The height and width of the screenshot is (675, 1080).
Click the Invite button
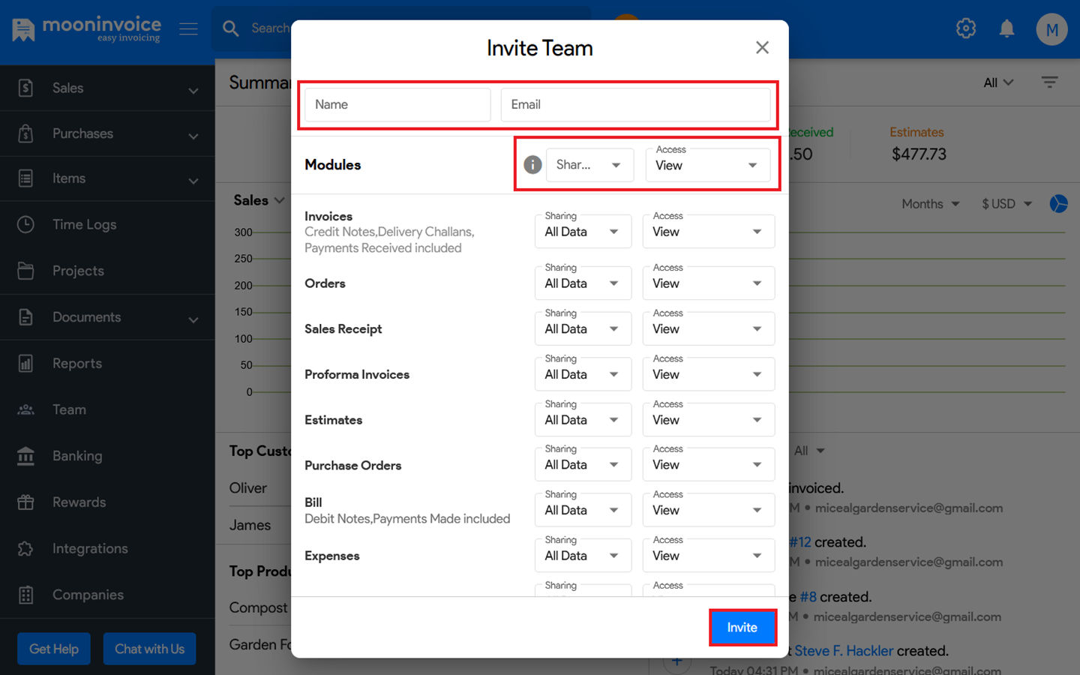[742, 628]
